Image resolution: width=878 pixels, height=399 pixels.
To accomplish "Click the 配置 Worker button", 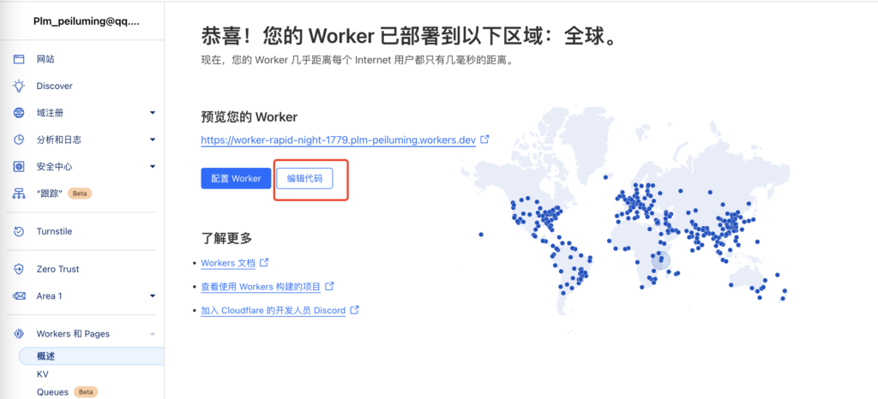I will click(235, 178).
